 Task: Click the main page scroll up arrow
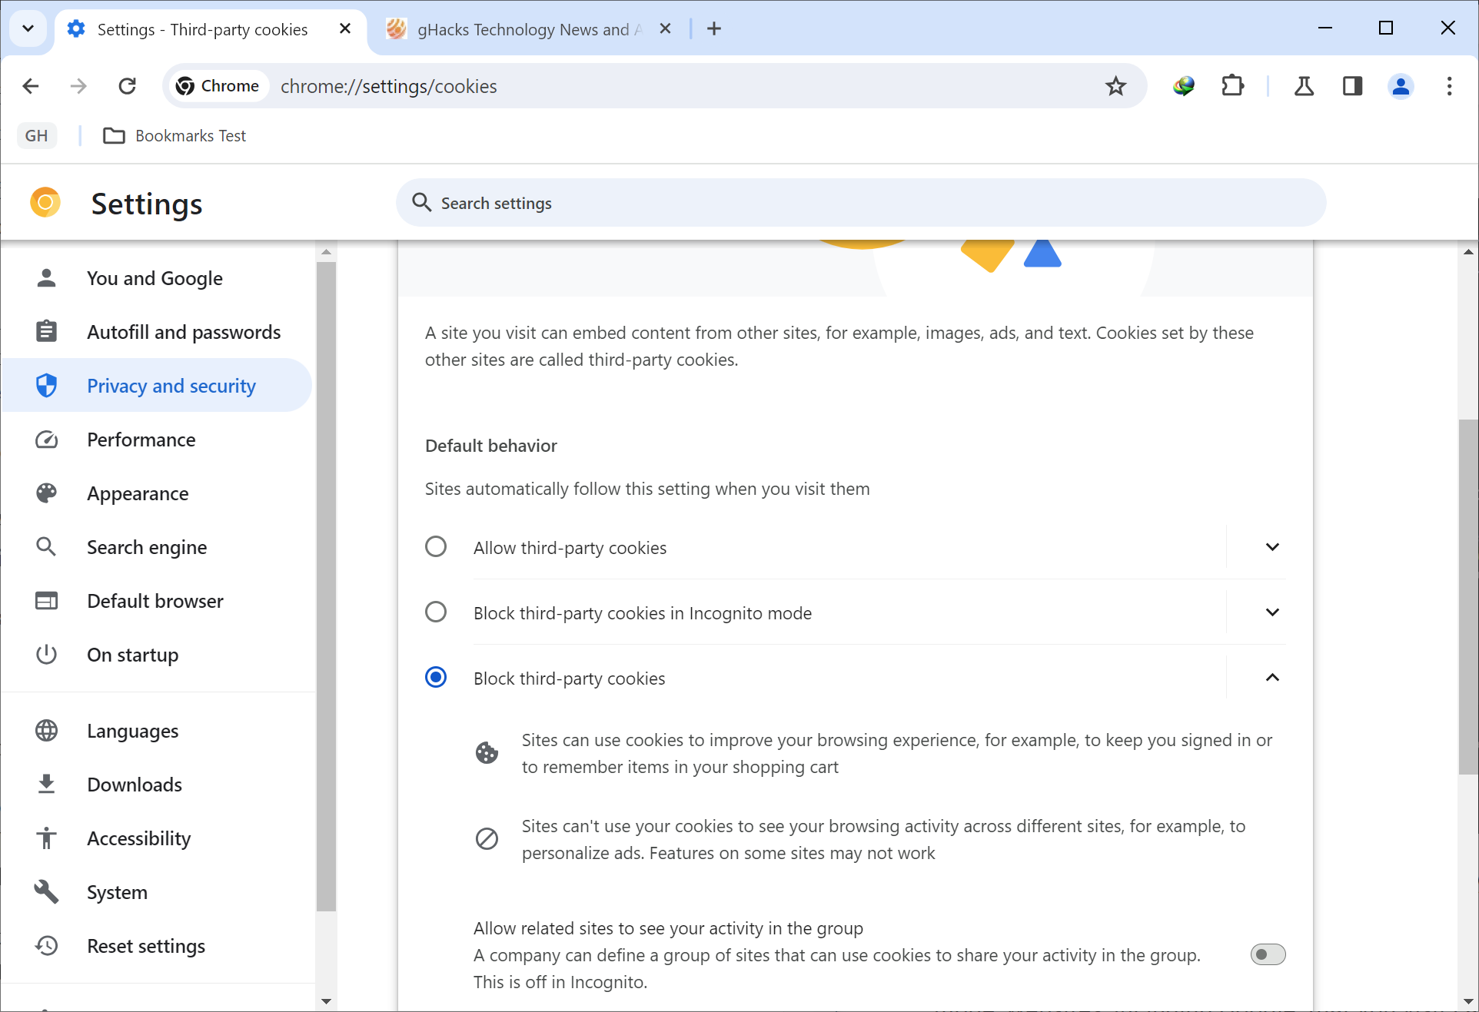coord(1468,251)
